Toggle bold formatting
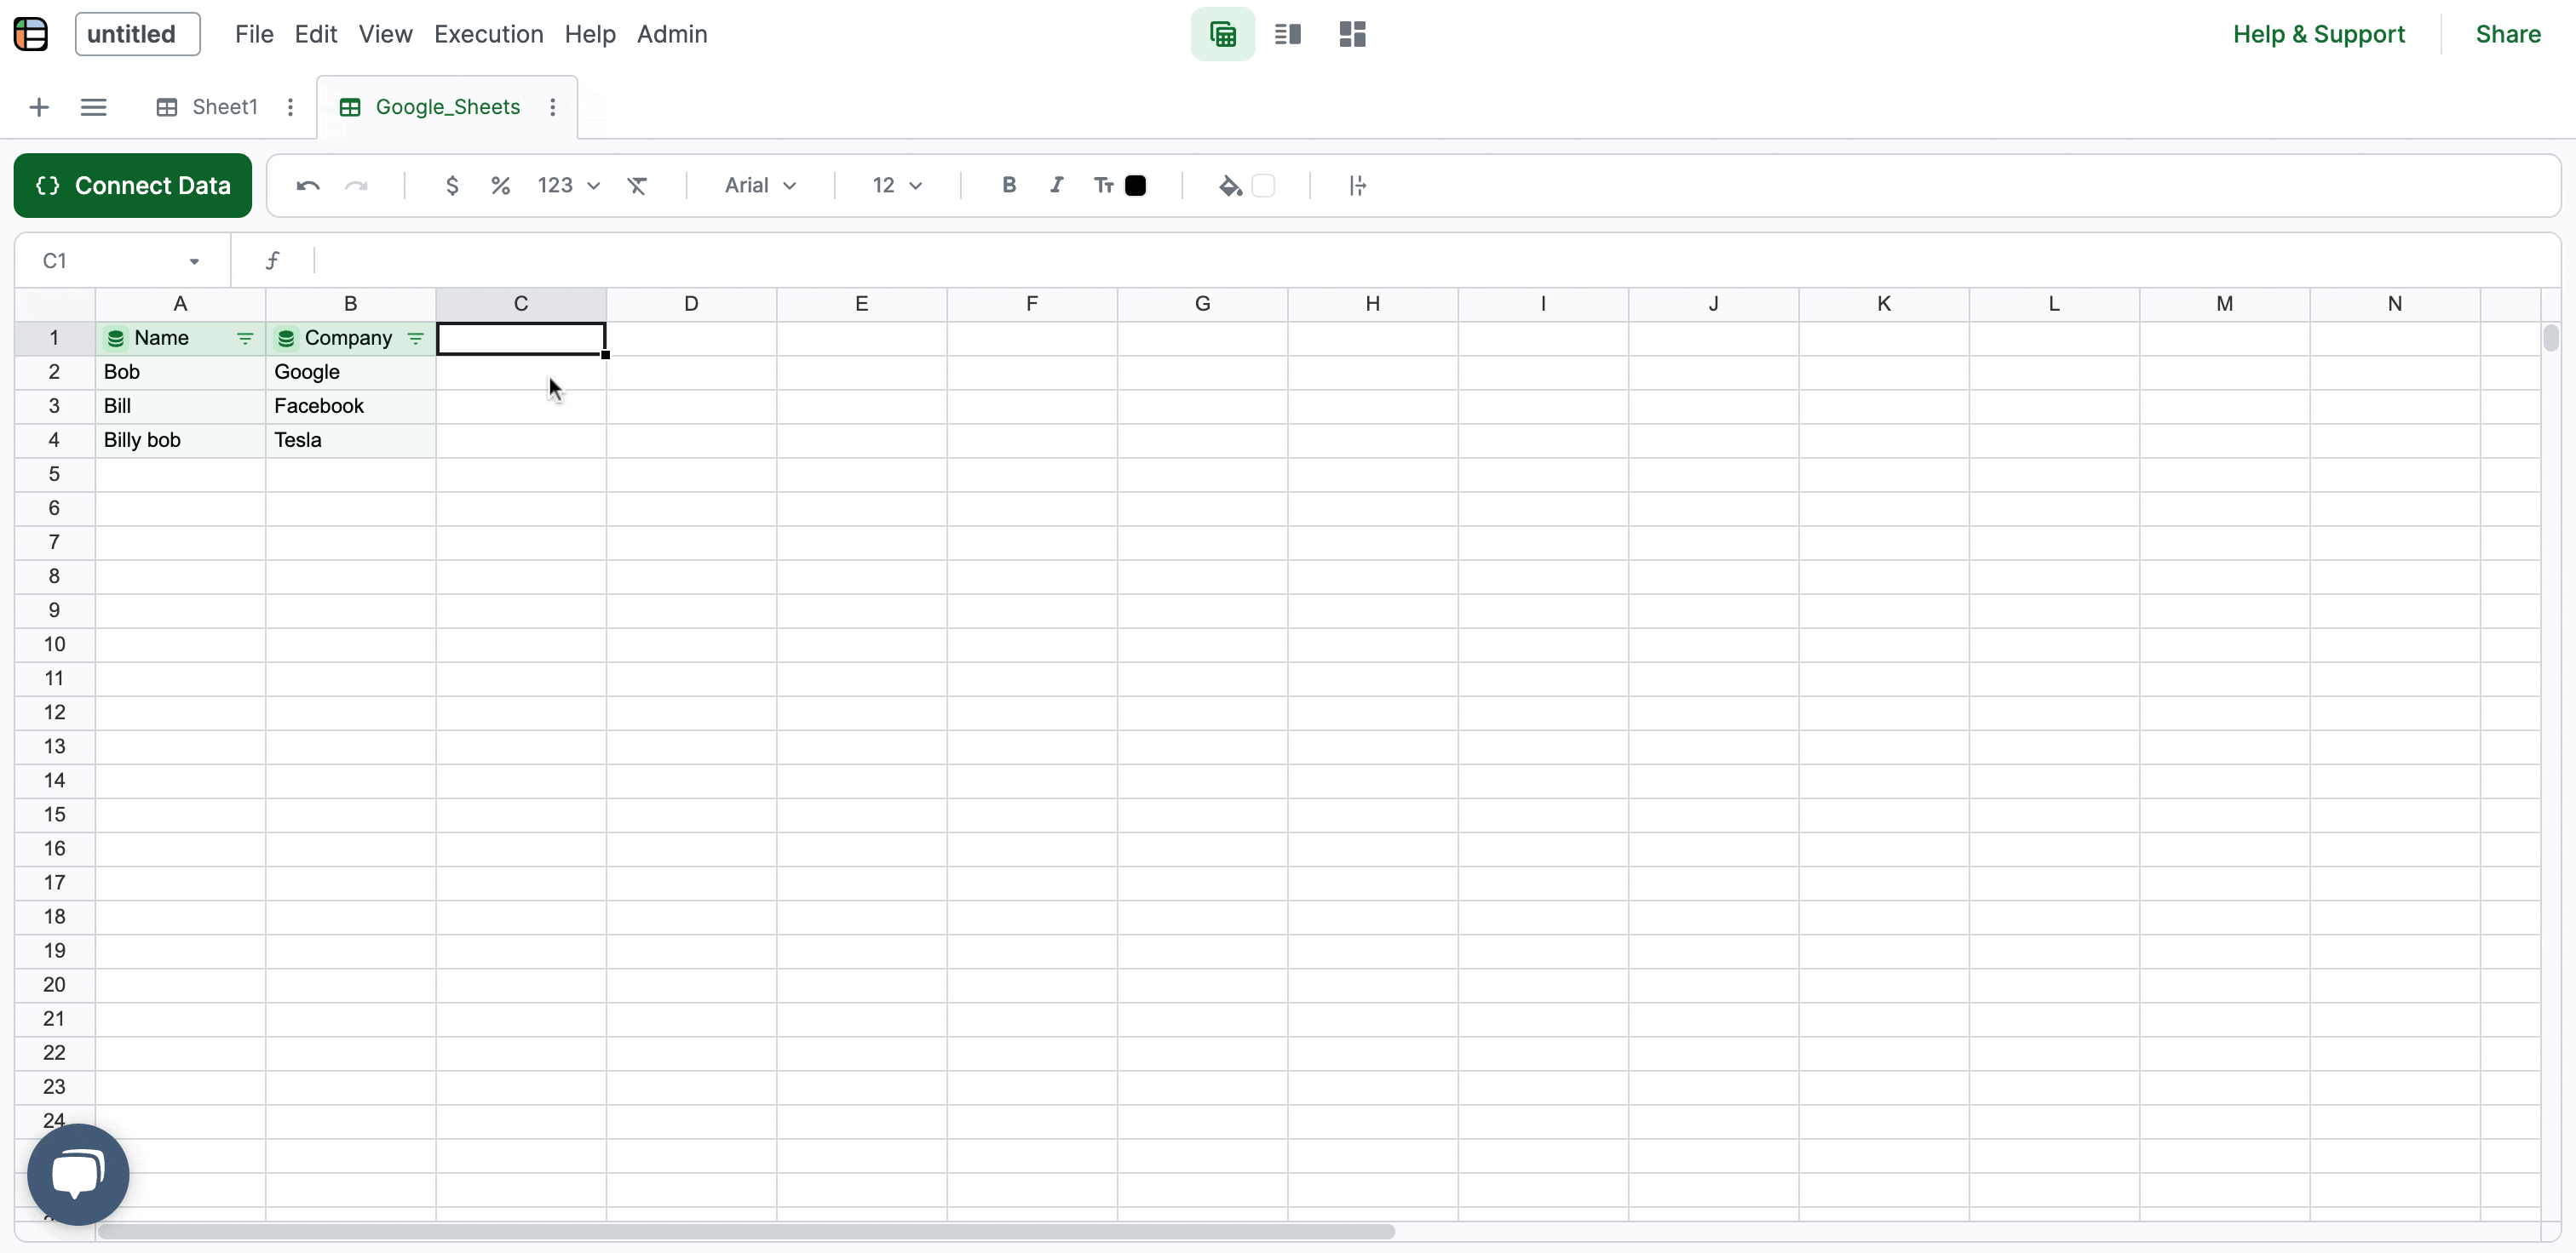This screenshot has width=2576, height=1253. click(1009, 185)
